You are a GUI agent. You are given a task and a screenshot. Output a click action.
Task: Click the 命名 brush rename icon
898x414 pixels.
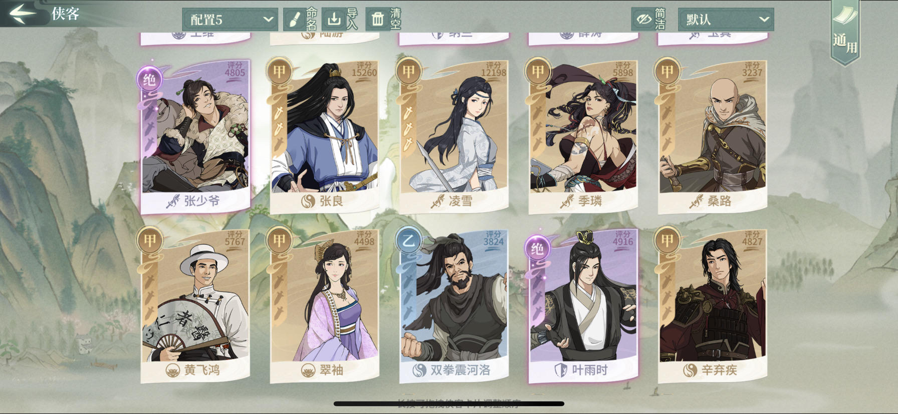coord(295,19)
